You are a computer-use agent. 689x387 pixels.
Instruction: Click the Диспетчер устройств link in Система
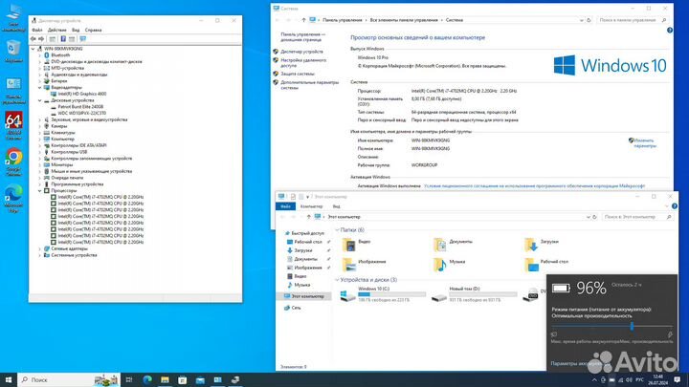[301, 52]
